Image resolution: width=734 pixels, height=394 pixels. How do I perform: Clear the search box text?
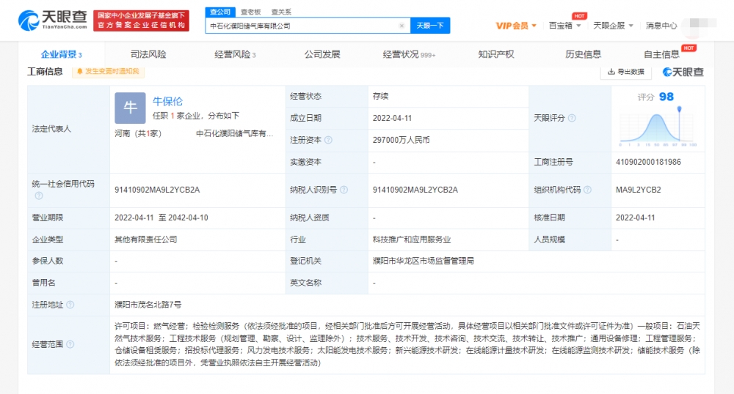(401, 26)
